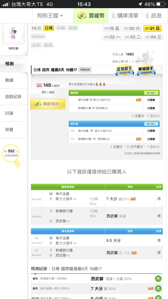Tap 0 counter beside 購牌清單

114,16
